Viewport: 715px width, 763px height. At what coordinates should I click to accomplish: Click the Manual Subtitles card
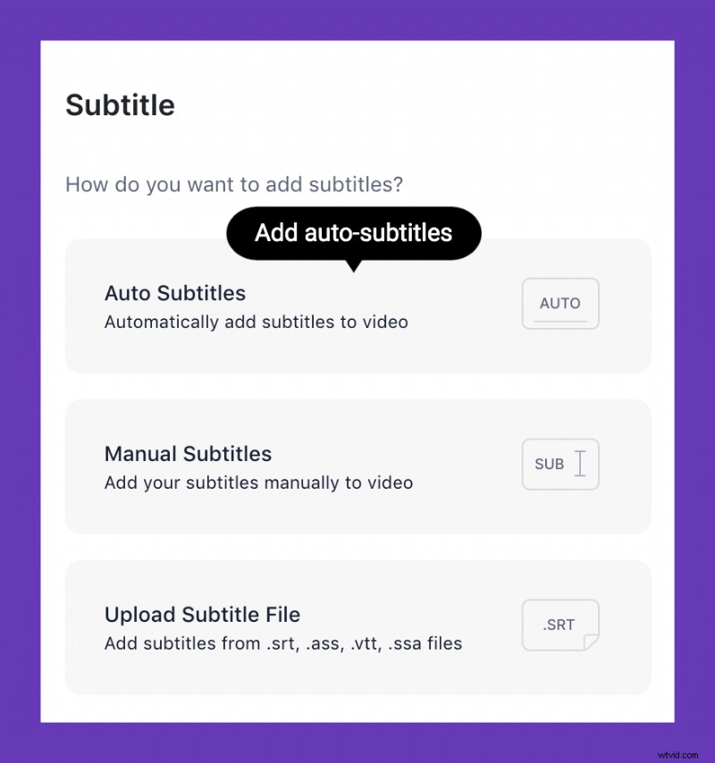357,466
